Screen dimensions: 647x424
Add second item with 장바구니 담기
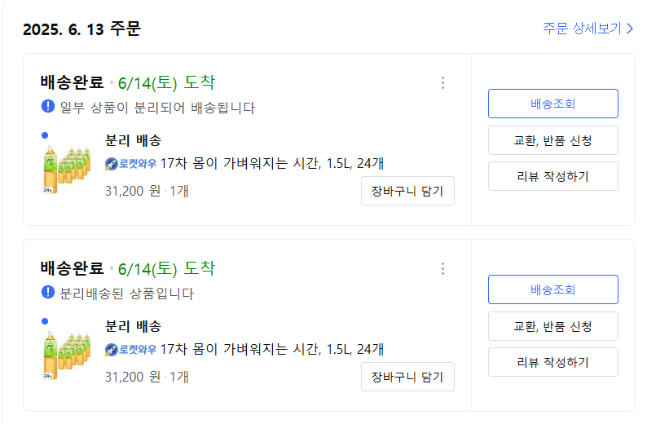[407, 377]
